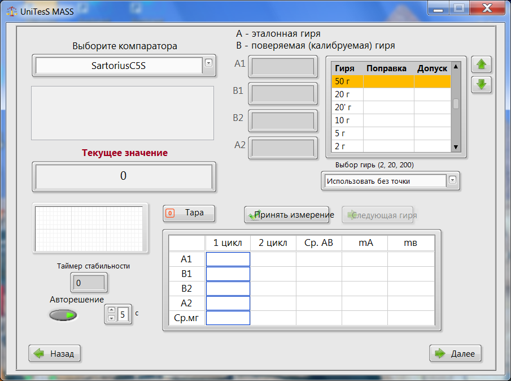The height and width of the screenshot is (381, 511).
Task: Increase the Авторешение seconds stepper
Action: (x=111, y=310)
